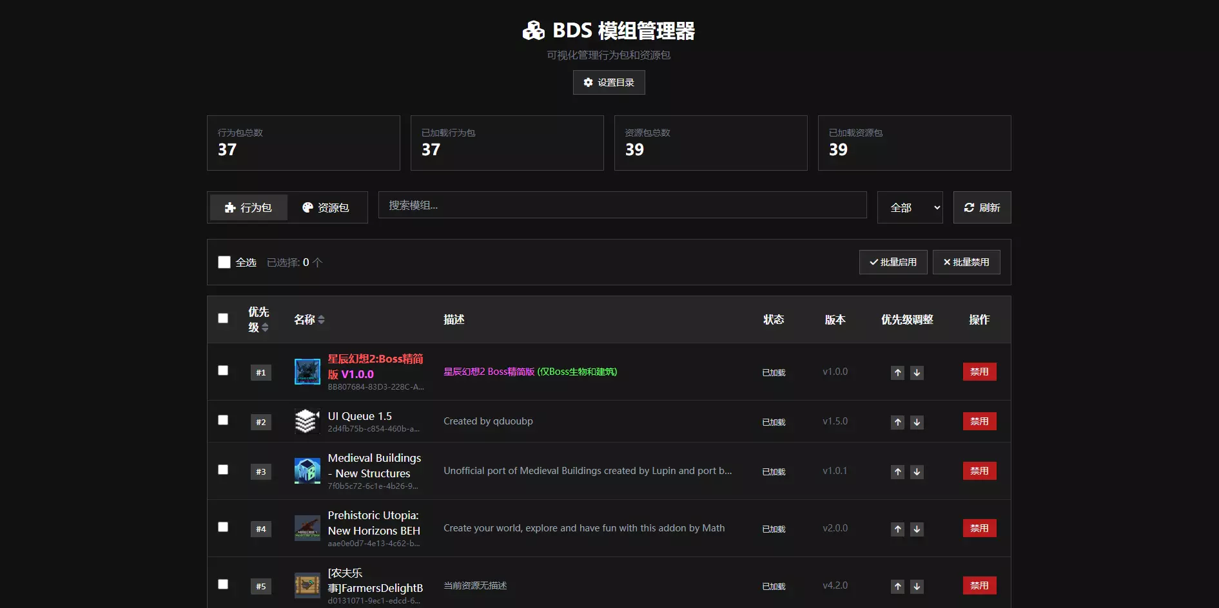Click the 星辰幻想2 pack thumbnail icon
The image size is (1219, 608).
(x=307, y=372)
